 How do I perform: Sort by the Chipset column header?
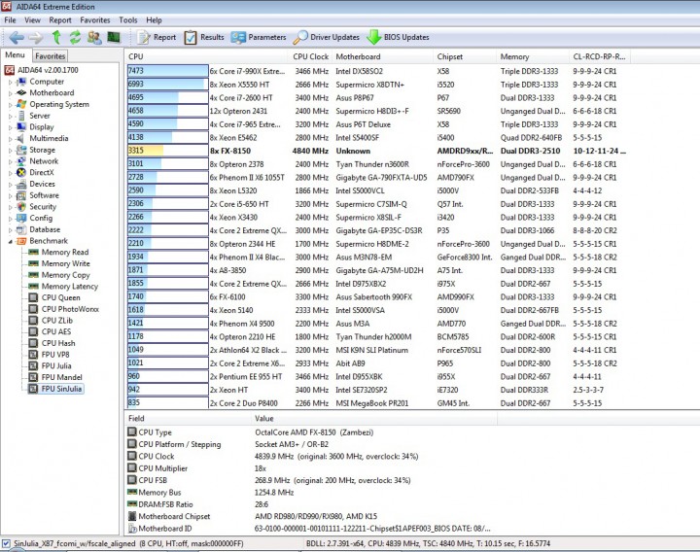click(x=465, y=56)
